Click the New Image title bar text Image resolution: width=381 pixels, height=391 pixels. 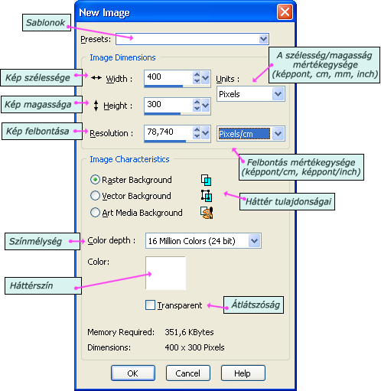click(x=104, y=12)
